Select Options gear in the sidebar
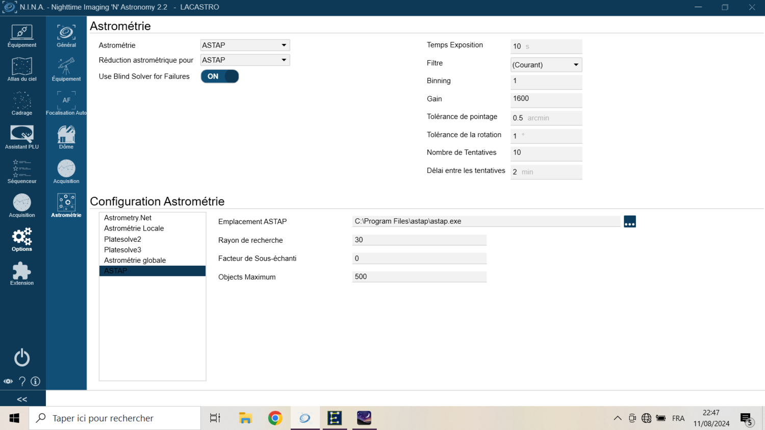Viewport: 765px width, 430px height. pyautogui.click(x=22, y=240)
